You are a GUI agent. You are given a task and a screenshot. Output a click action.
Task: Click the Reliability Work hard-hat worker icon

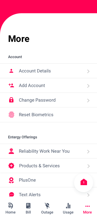pyautogui.click(x=11, y=151)
